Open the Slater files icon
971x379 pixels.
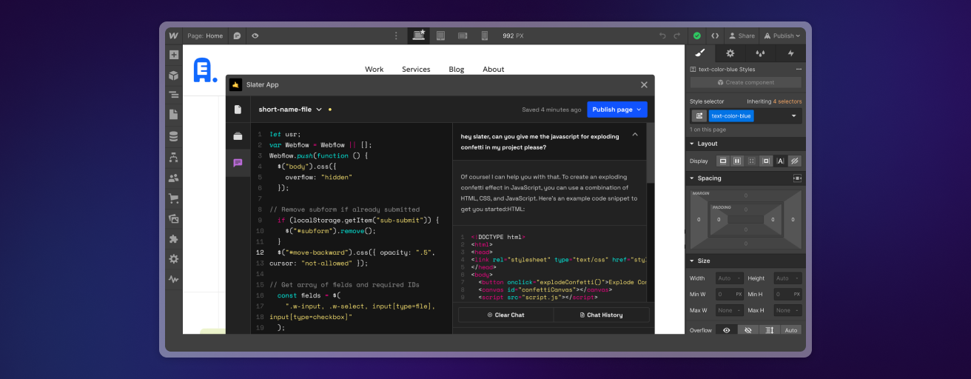[x=238, y=110]
